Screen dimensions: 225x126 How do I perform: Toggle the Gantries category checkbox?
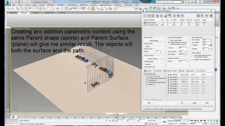coord(147,80)
